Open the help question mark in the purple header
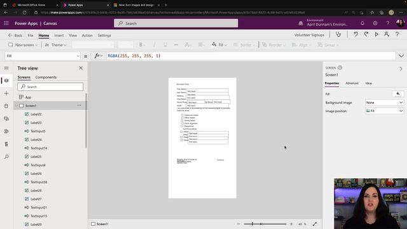Image resolution: width=407 pixels, height=229 pixels. [x=387, y=23]
